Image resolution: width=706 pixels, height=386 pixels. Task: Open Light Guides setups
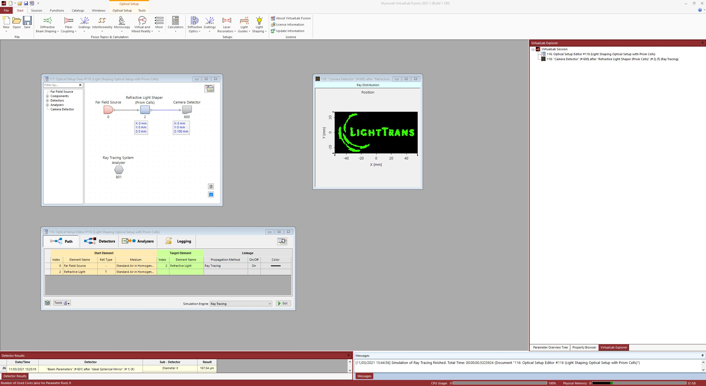(244, 25)
